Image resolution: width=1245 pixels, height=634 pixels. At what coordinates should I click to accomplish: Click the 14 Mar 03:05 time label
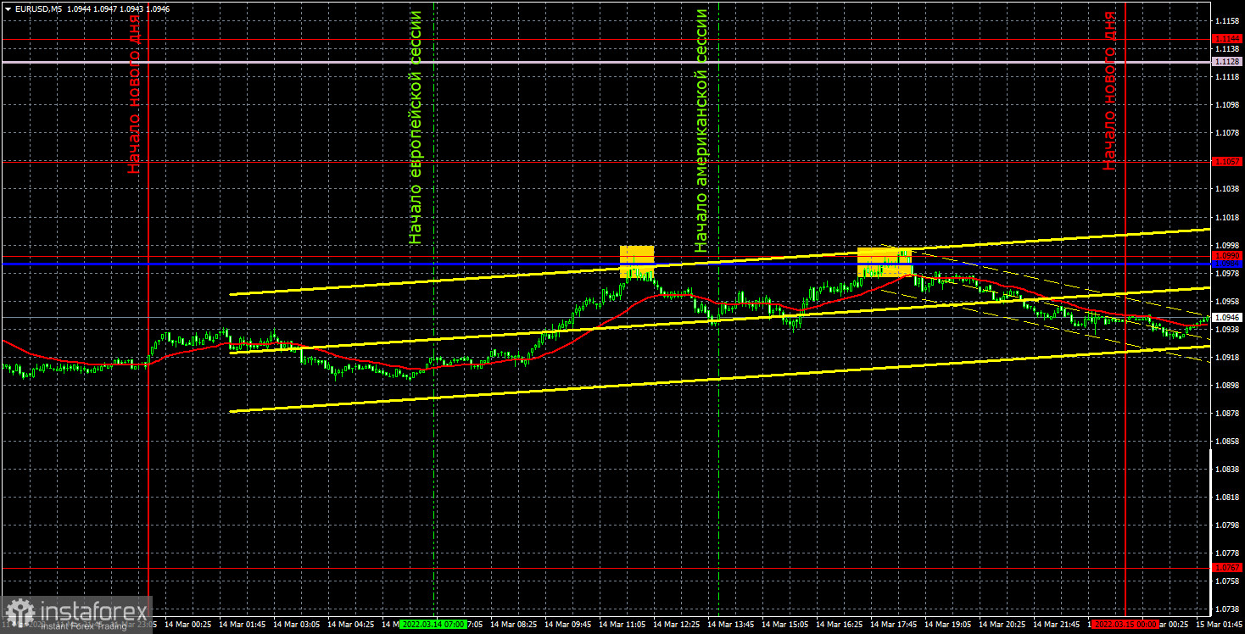297,625
